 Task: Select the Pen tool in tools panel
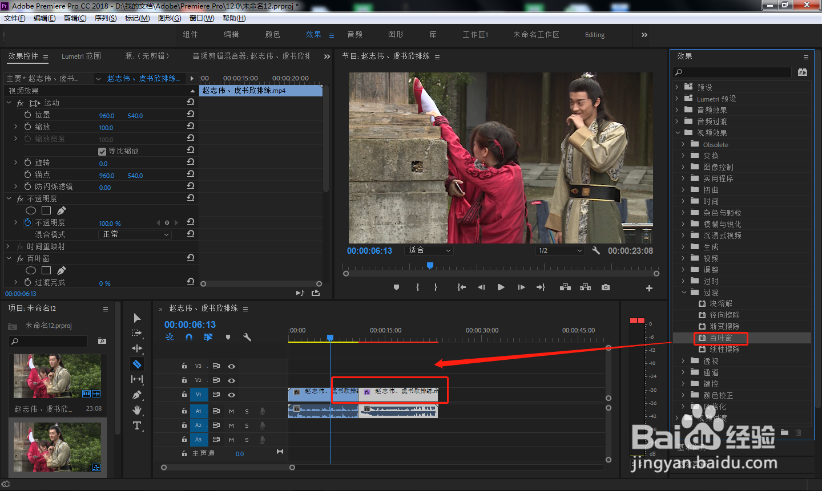137,395
